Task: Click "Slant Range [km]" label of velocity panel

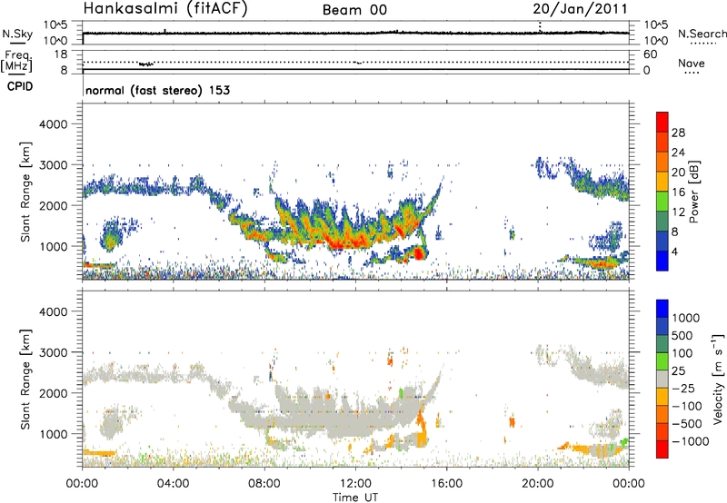Action: [25, 379]
